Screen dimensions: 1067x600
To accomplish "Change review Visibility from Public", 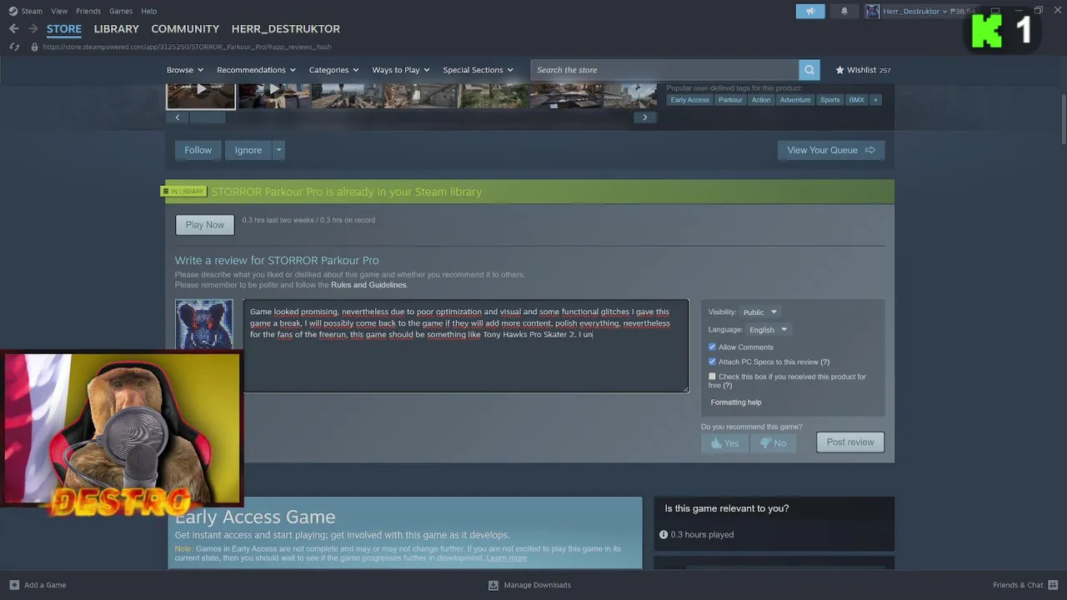I will point(759,312).
